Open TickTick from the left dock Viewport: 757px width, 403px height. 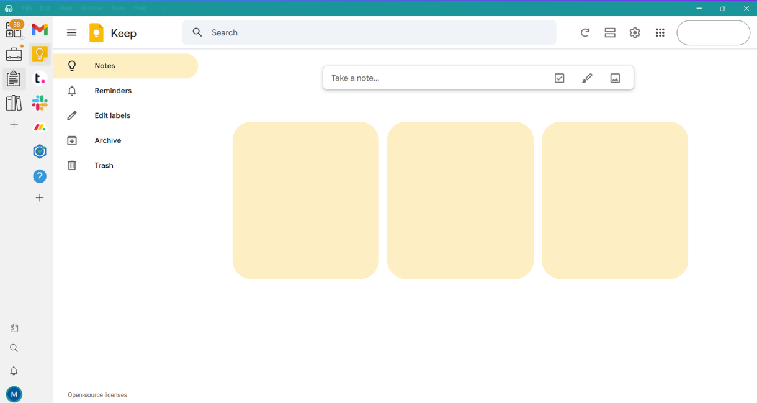[x=39, y=78]
